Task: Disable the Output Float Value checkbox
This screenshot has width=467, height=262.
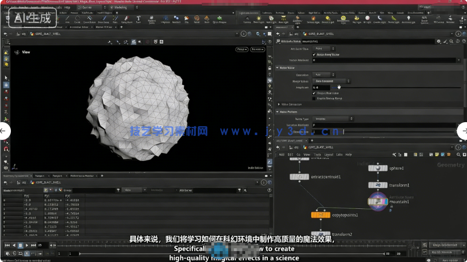Action: tap(314, 93)
